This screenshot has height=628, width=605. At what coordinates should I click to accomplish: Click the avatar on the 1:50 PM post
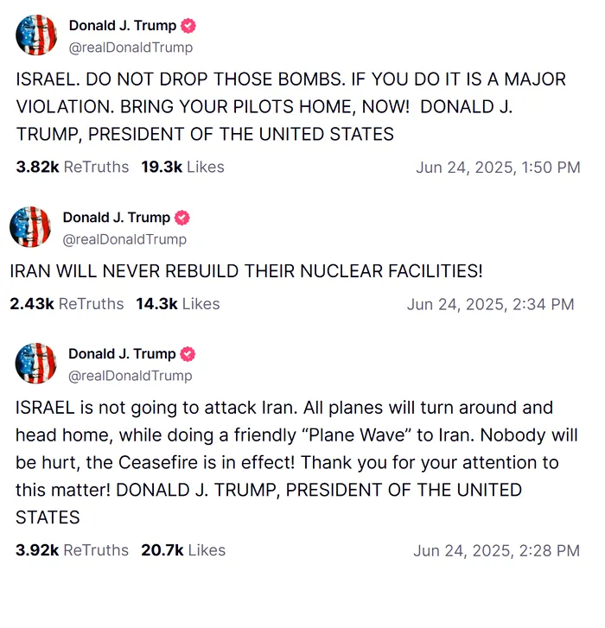point(36,35)
